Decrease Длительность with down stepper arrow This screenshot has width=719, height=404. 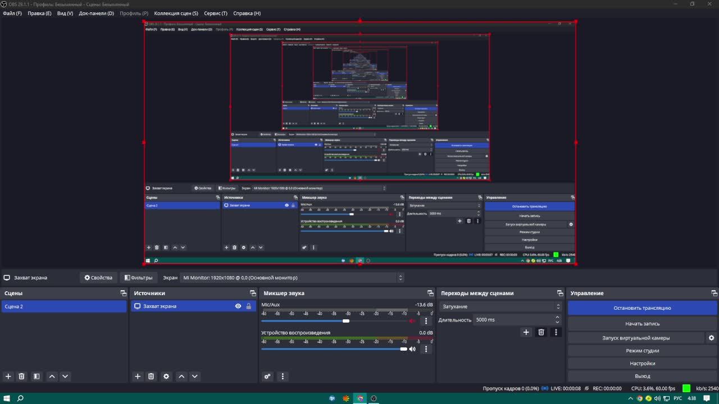coord(557,322)
